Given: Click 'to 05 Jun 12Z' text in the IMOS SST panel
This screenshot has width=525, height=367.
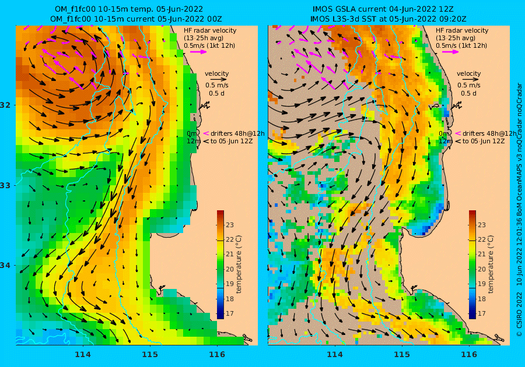Looking at the screenshot, I should (484, 141).
